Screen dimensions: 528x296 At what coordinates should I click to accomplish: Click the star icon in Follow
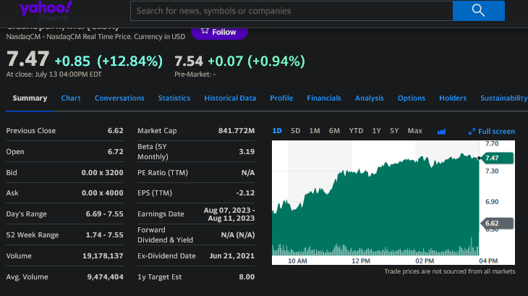(205, 32)
